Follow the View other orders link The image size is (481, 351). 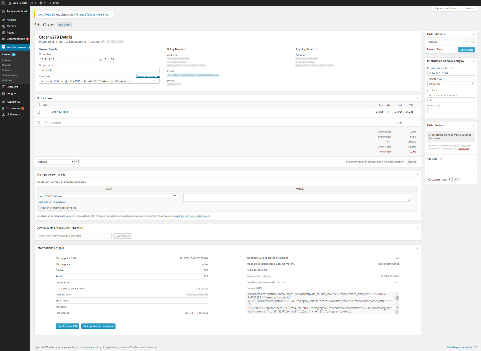tap(148, 76)
